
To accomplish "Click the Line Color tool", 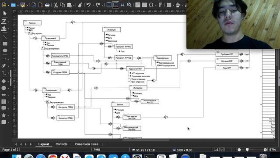I will pos(4,22).
